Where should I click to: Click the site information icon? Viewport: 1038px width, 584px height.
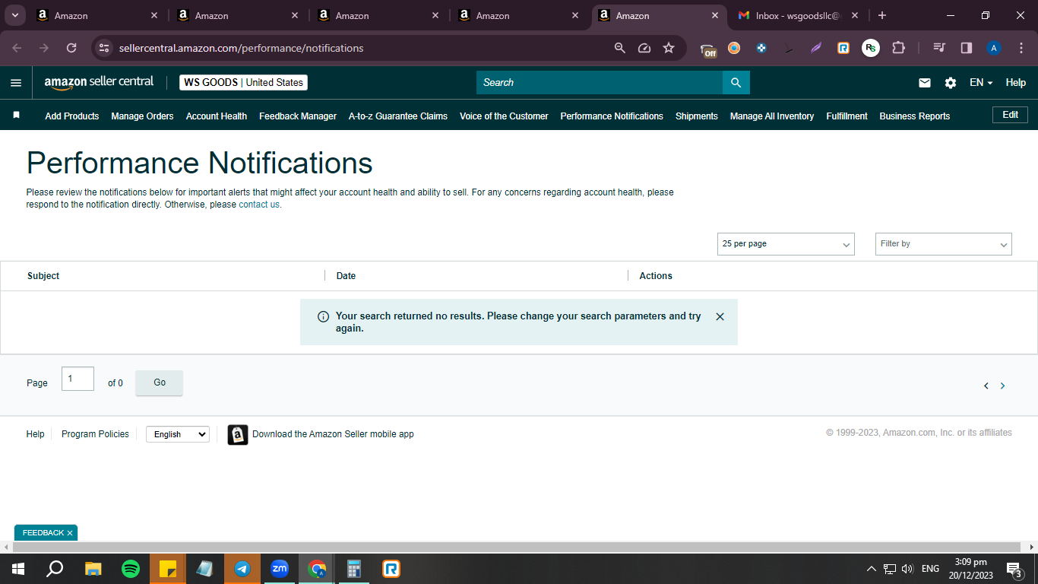104,48
